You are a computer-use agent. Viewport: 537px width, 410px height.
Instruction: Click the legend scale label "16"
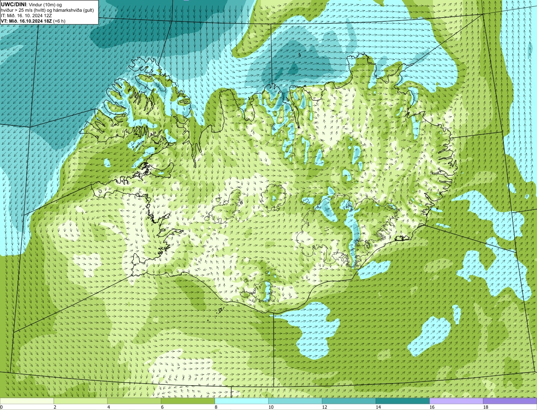pyautogui.click(x=432, y=407)
